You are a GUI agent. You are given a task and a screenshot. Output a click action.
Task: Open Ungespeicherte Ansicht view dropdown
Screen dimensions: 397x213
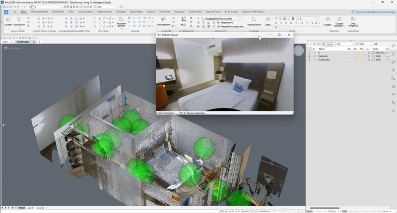click(222, 19)
